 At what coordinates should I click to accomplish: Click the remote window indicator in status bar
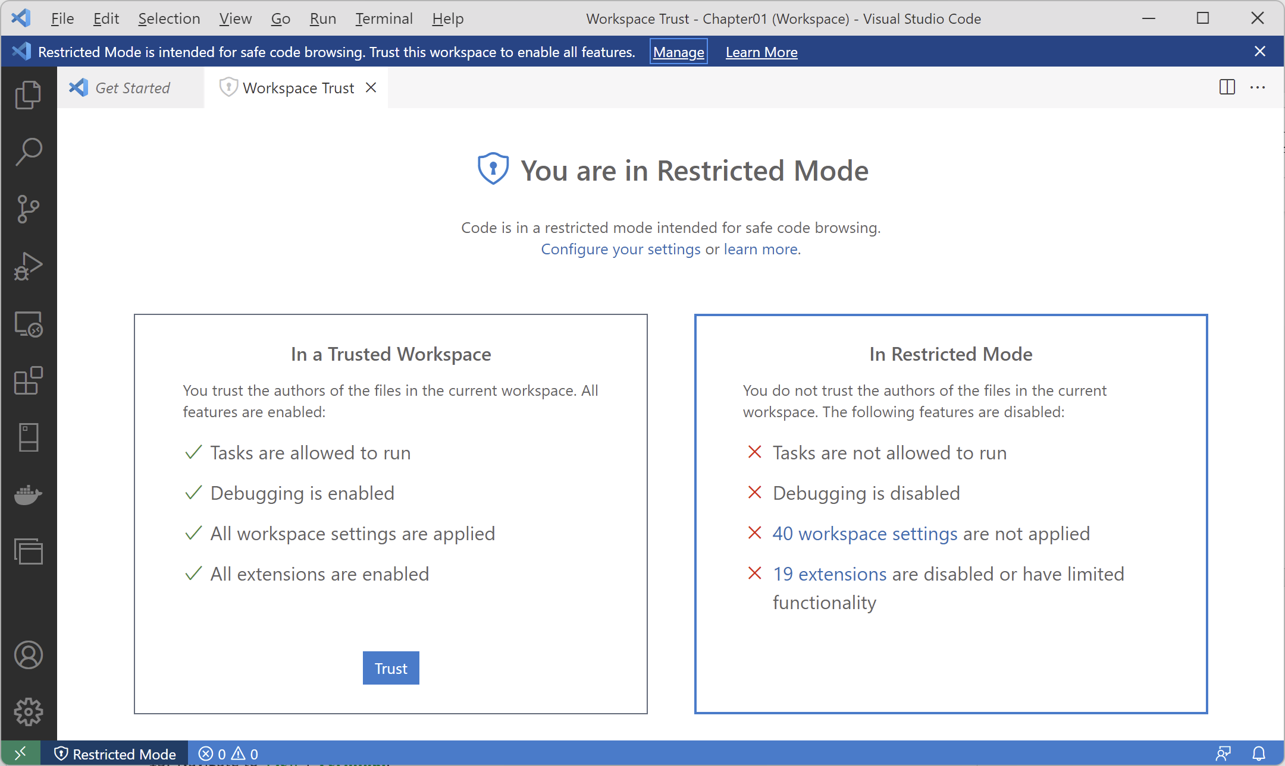coord(20,754)
